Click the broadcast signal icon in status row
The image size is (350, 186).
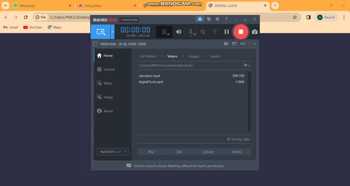(x=243, y=44)
